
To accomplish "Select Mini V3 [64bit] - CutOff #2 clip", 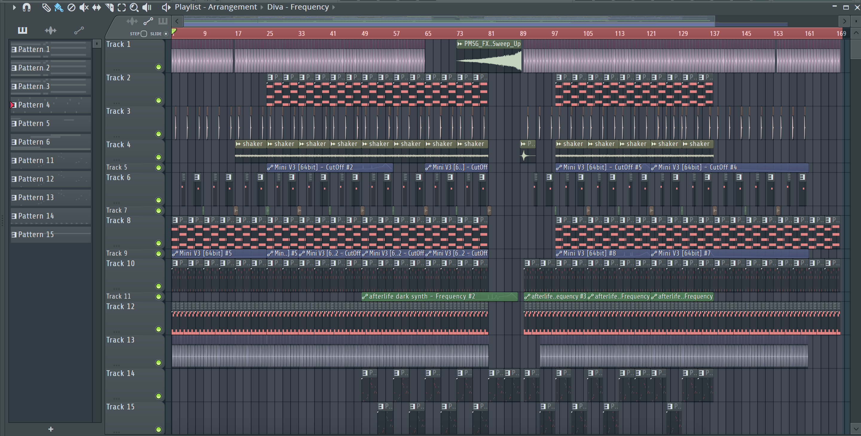I will (x=329, y=167).
